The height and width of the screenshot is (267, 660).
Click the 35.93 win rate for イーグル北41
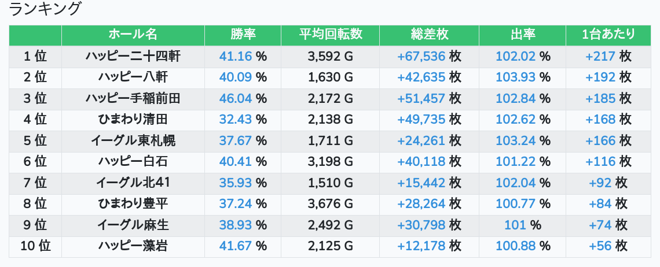[x=236, y=183]
